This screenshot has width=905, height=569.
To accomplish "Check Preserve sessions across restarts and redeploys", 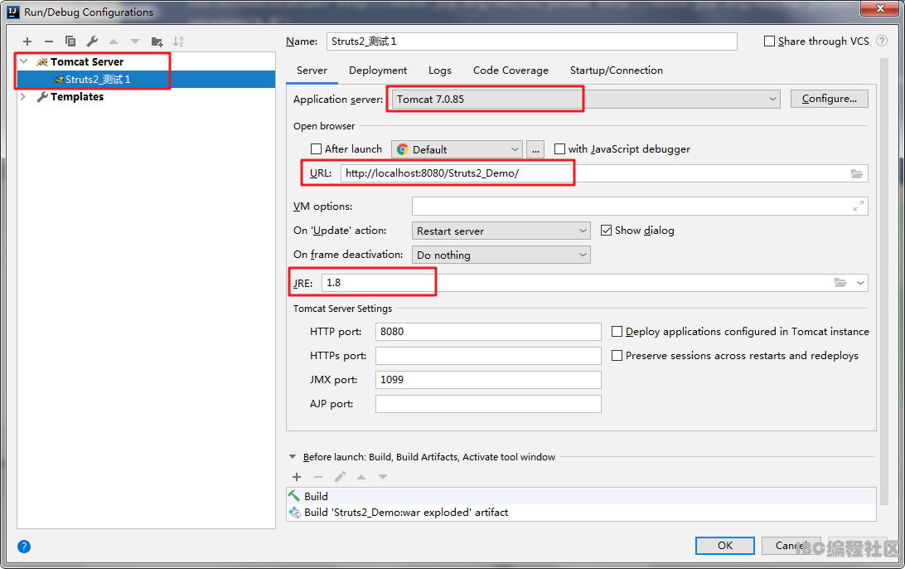I will pos(617,355).
